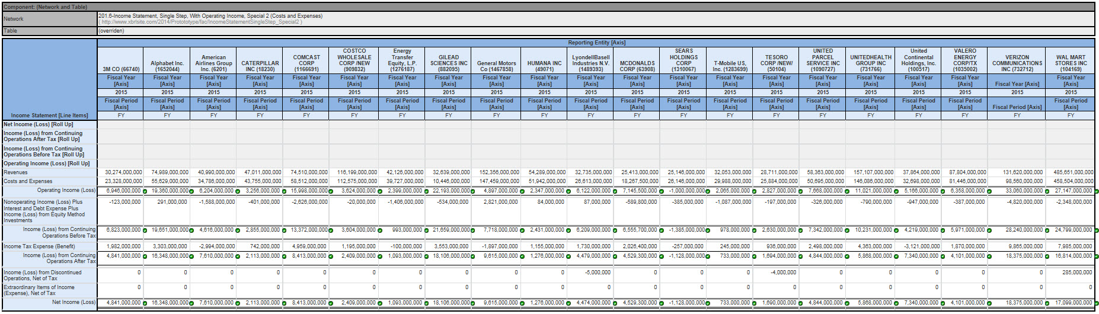
Task: Select the Income Tax Expense (Benefit) label
Action: click(39, 246)
